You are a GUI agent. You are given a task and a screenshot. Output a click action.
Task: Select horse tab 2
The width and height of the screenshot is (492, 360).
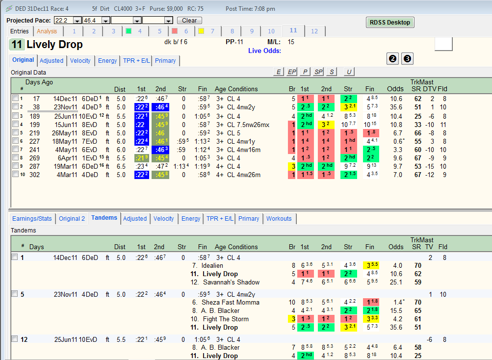[x=94, y=31]
